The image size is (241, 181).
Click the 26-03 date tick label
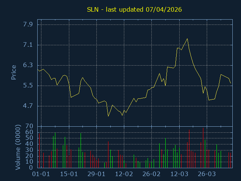pyautogui.click(x=207, y=174)
